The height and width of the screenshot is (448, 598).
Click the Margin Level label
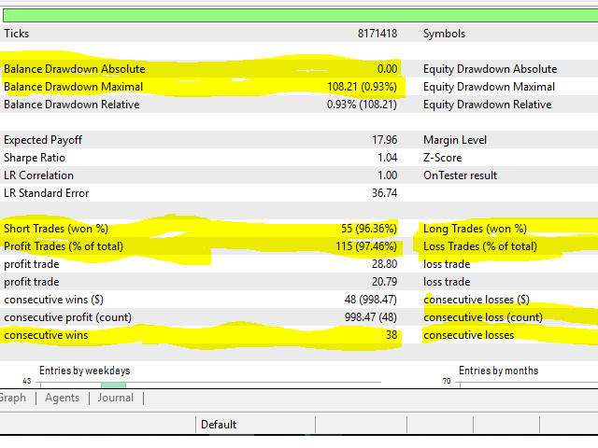(455, 140)
